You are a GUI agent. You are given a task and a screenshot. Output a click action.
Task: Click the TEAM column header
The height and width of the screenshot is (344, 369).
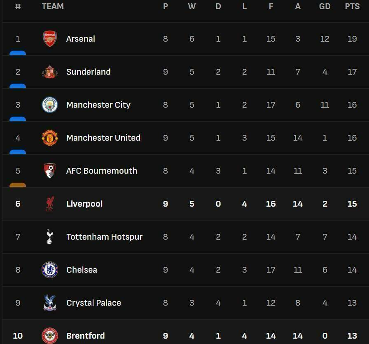click(x=53, y=7)
